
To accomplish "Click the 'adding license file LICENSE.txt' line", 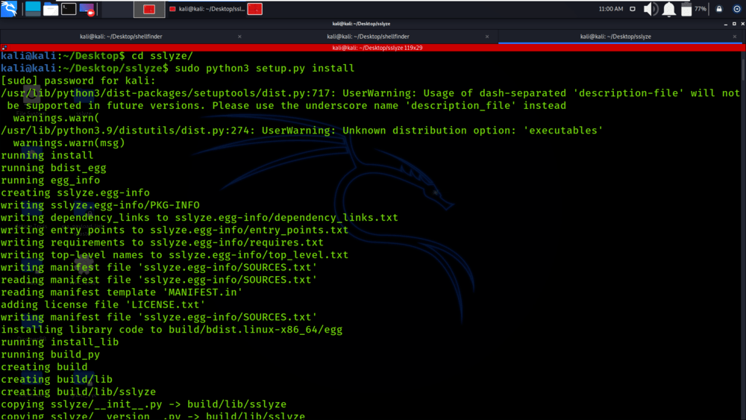I will (103, 304).
